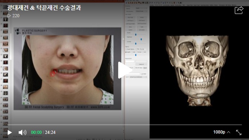Click the video title 광대재건 & 턱끝재건 수술결과
The width and height of the screenshot is (249, 140).
44,8
